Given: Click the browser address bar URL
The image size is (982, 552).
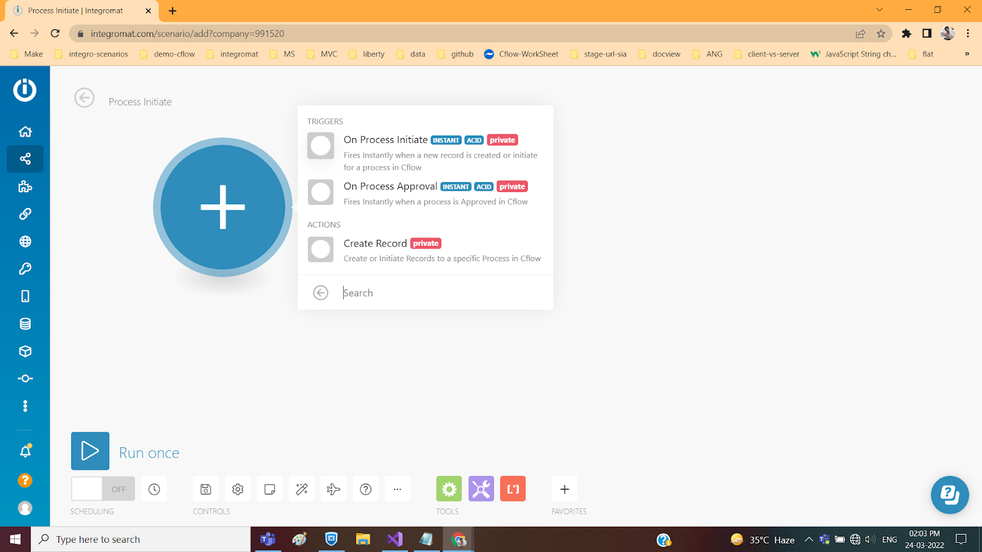Looking at the screenshot, I should coord(187,34).
